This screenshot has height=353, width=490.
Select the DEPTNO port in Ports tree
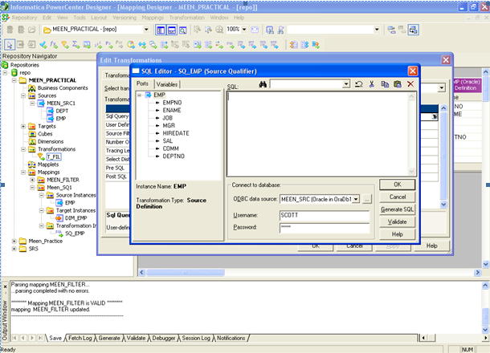tap(174, 156)
